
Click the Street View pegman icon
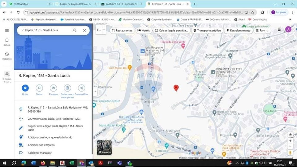pos(290,152)
